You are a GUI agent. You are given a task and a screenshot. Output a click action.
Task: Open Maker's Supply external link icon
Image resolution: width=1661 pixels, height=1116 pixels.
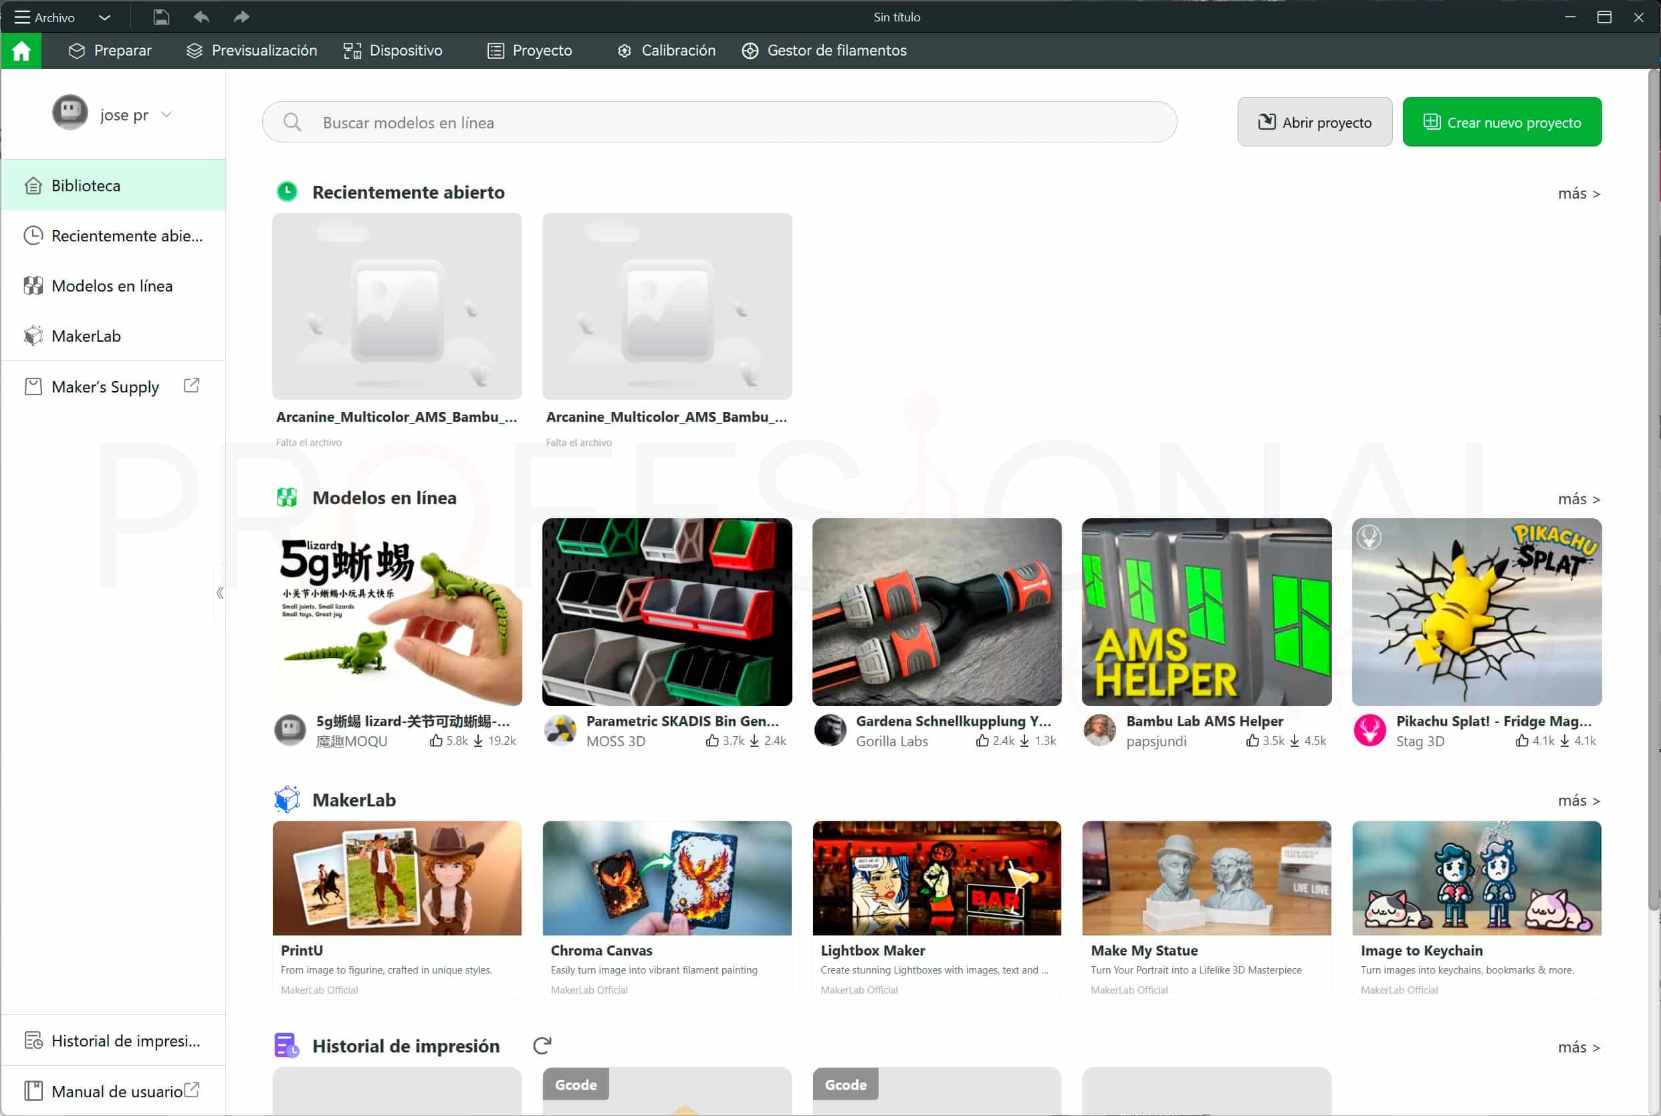tap(191, 386)
